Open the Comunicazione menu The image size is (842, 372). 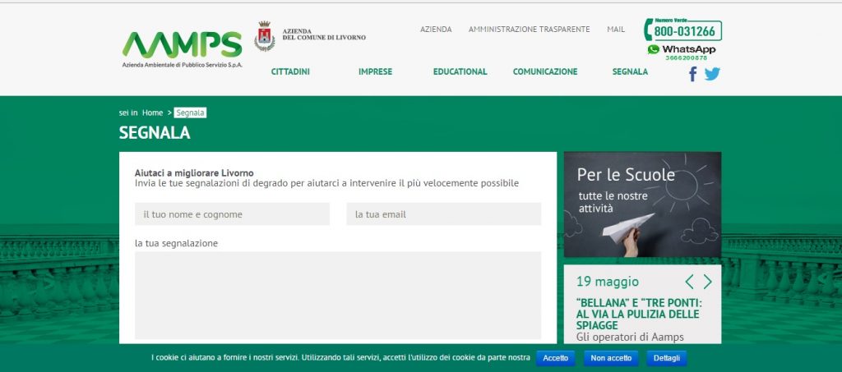pyautogui.click(x=545, y=71)
